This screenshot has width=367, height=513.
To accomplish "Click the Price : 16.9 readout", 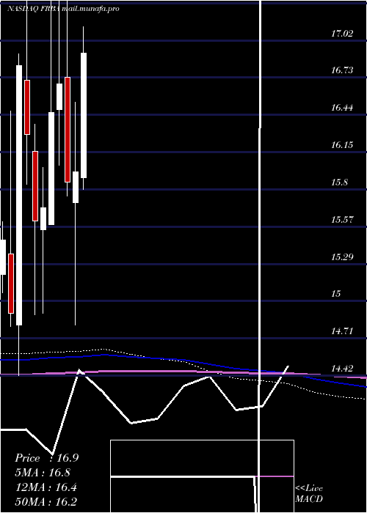I will (46, 458).
